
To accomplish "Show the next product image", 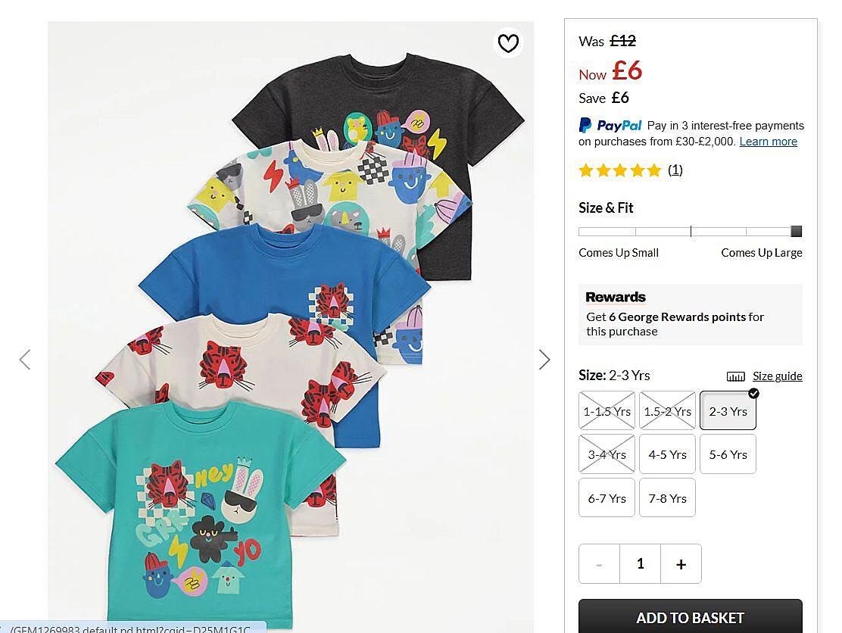I will tap(544, 360).
